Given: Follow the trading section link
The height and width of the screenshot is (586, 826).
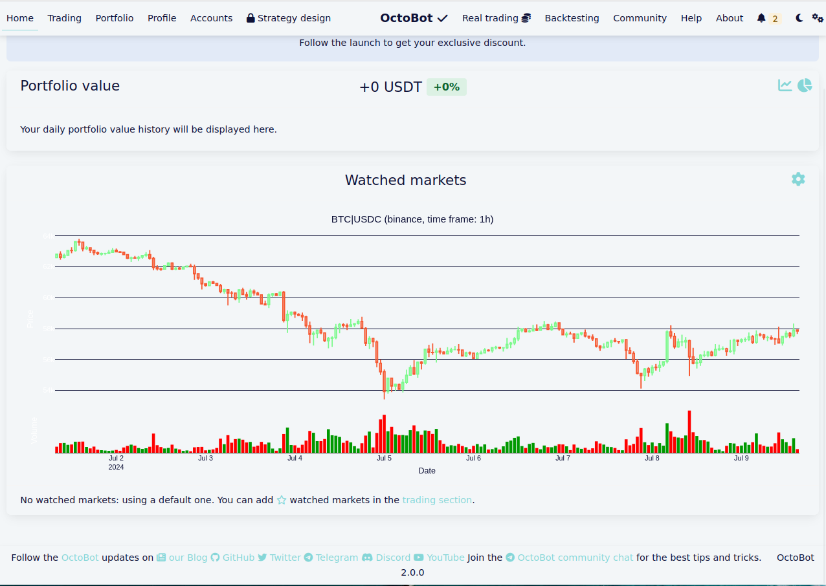Looking at the screenshot, I should coord(437,500).
